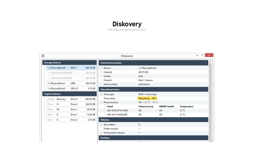Click the Rebuilding 58% array status indicator
Screen dimensions: 254x142
(147, 98)
